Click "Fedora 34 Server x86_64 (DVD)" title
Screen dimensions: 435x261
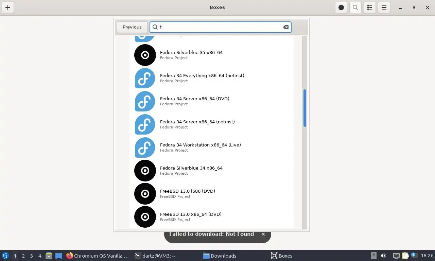click(x=195, y=99)
